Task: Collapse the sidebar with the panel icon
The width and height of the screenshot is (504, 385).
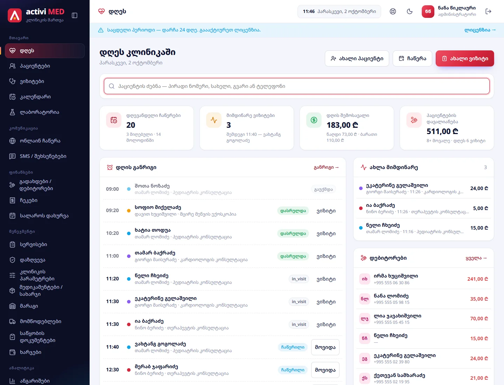Action: [x=75, y=15]
